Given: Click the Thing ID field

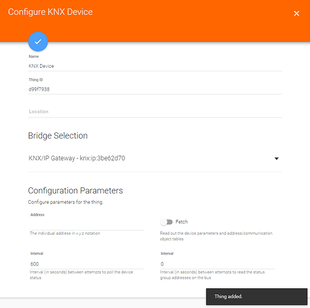Looking at the screenshot, I should (155, 89).
